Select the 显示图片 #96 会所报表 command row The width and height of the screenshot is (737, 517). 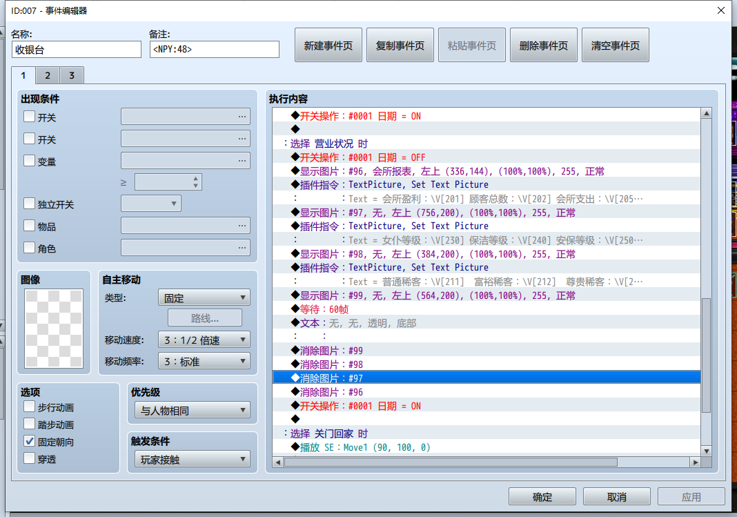pyautogui.click(x=487, y=171)
